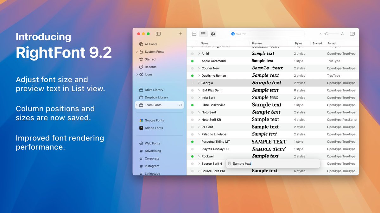
Task: Click the plus button to add a library
Action: (180, 34)
